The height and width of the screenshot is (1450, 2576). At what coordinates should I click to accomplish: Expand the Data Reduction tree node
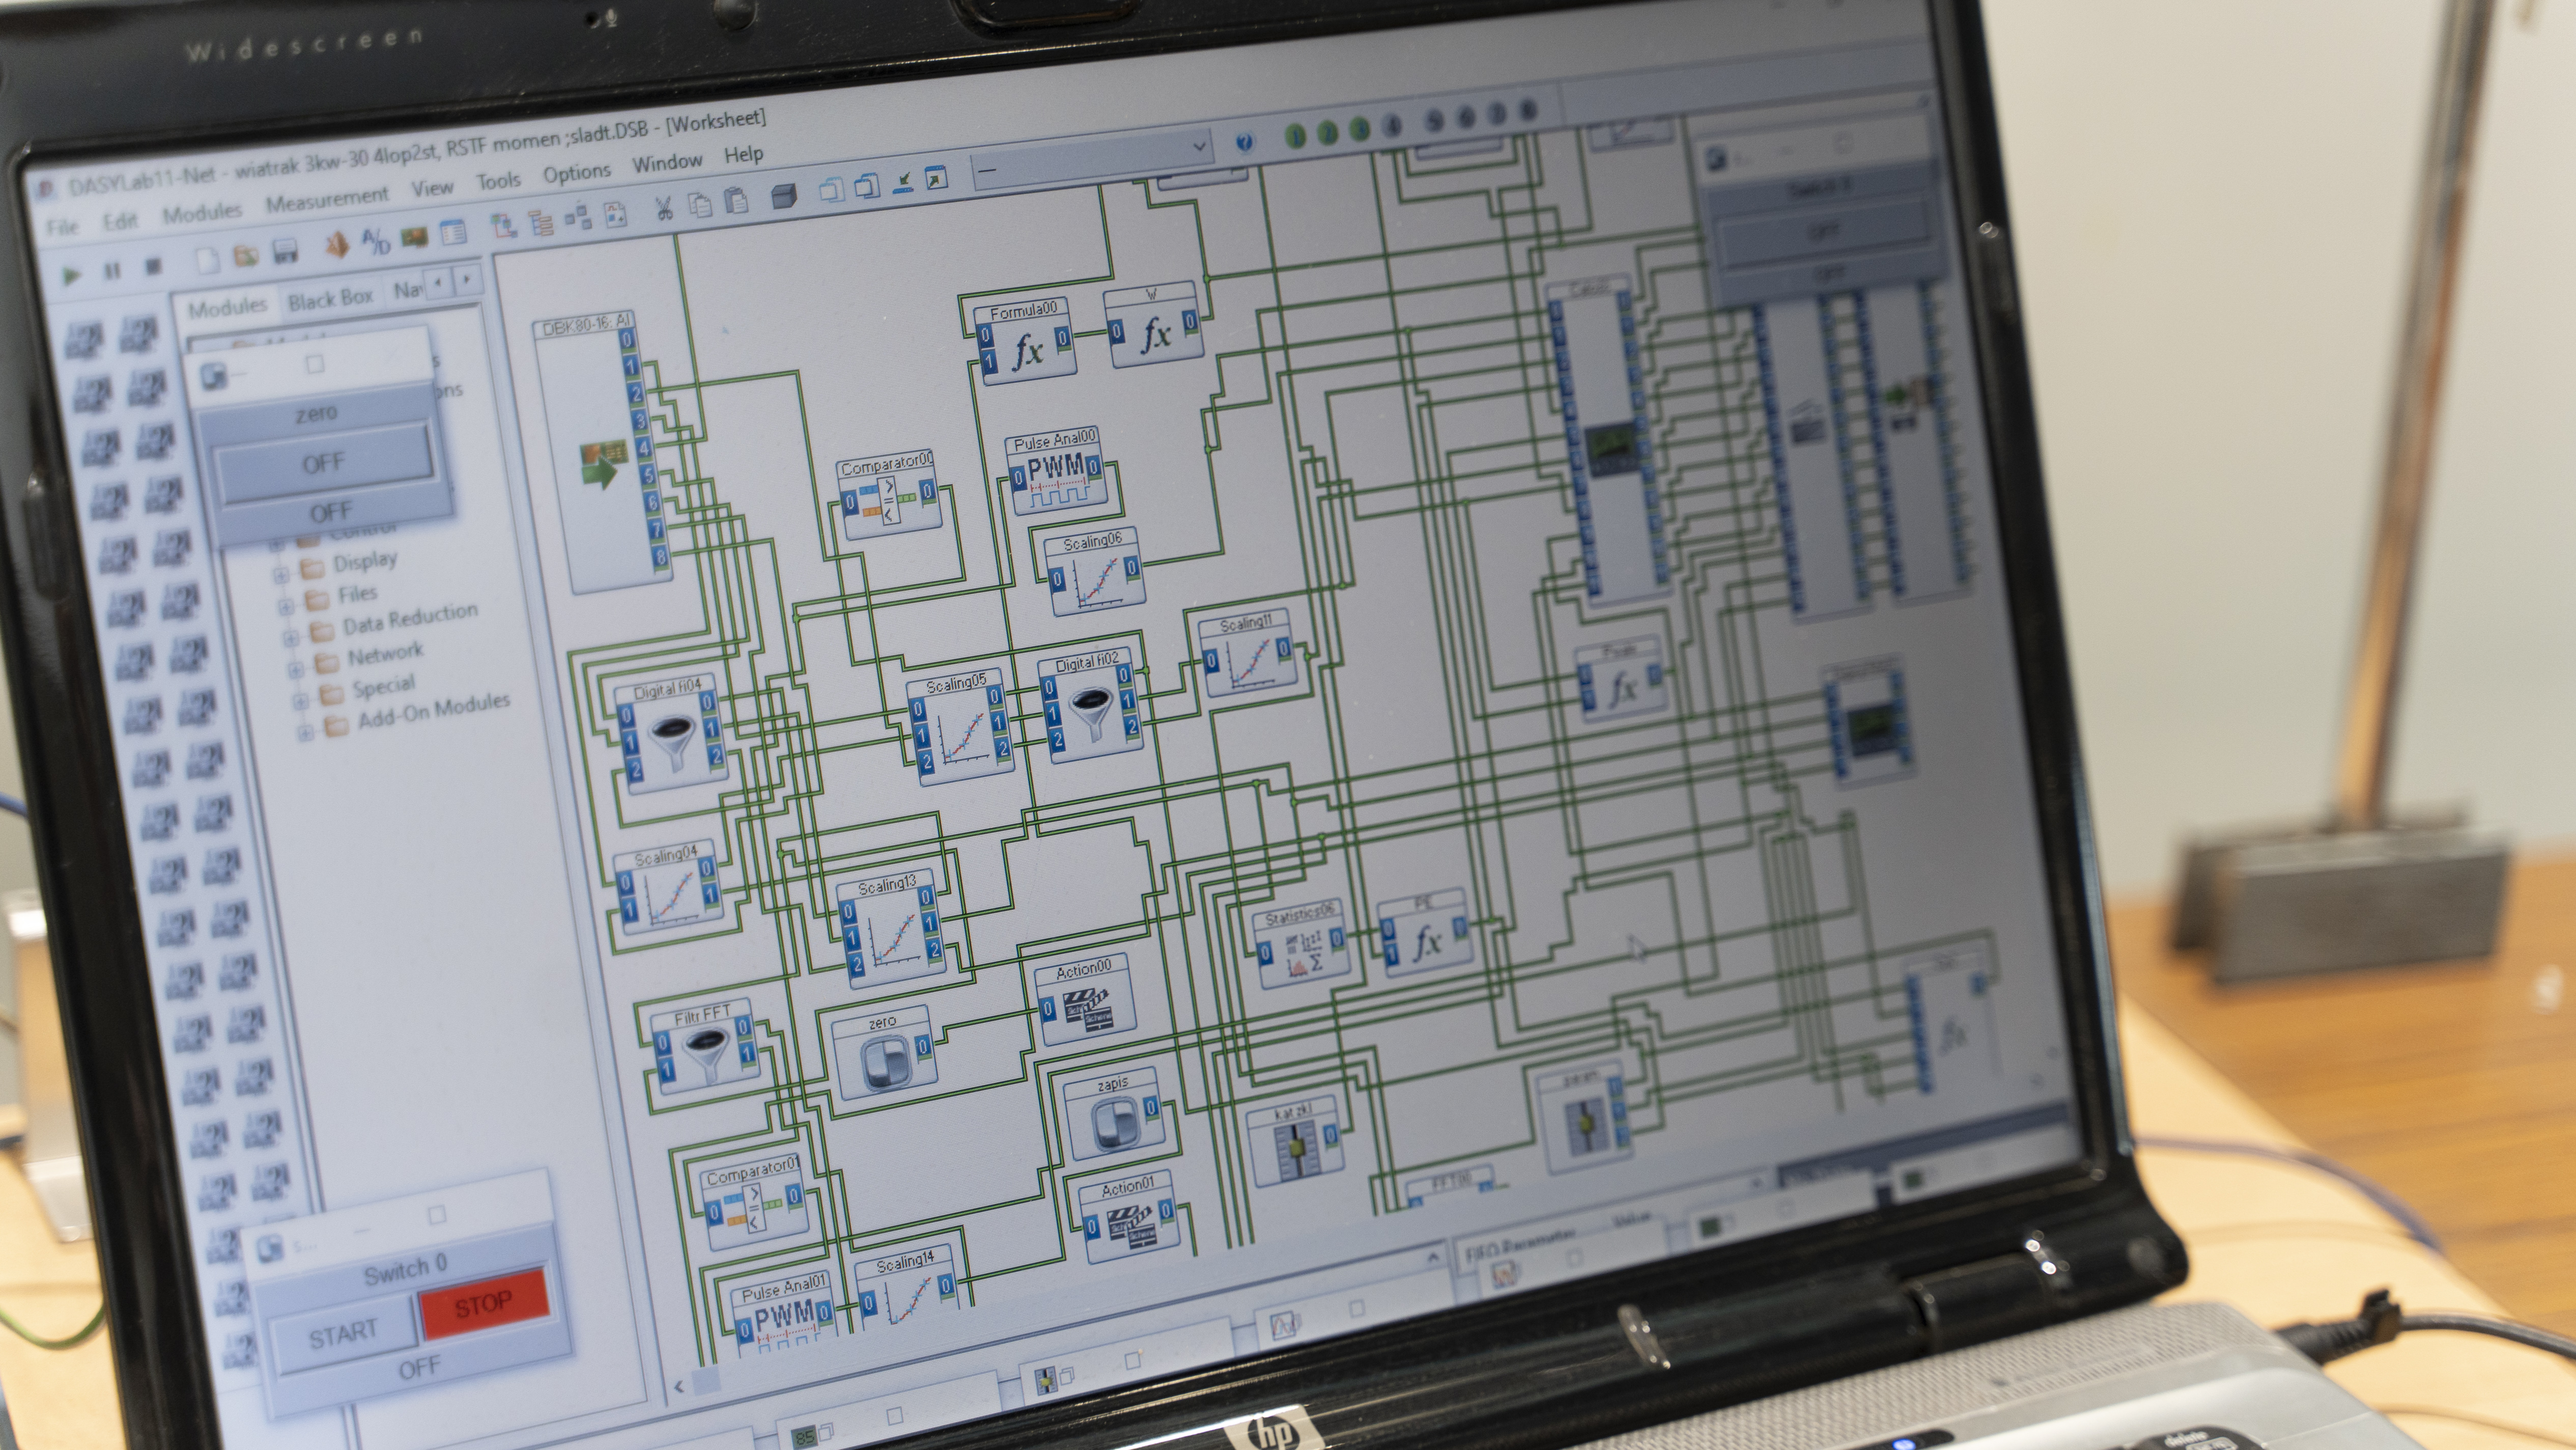click(x=291, y=638)
